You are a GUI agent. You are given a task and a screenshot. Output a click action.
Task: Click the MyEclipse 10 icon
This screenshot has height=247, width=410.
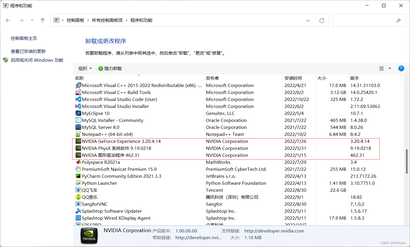click(x=78, y=113)
